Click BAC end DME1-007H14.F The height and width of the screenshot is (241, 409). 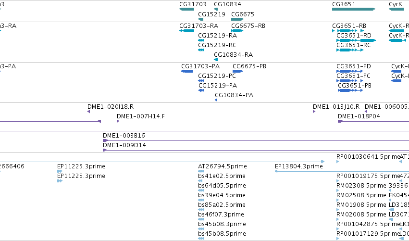(118, 121)
